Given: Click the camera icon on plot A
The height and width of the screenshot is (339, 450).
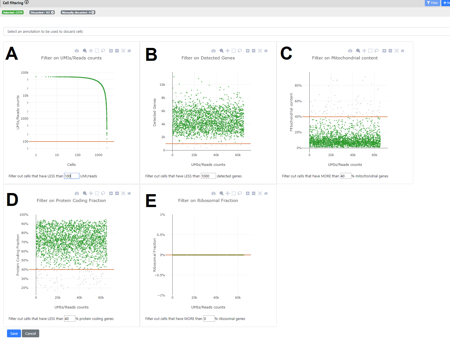Looking at the screenshot, I should [x=77, y=51].
